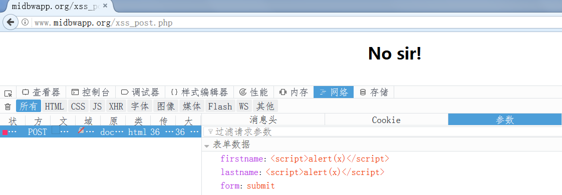
Task: Click the red status square in request row
Action: (5, 132)
